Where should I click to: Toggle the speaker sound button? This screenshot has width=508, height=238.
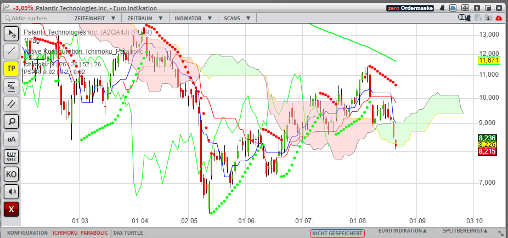(12, 192)
